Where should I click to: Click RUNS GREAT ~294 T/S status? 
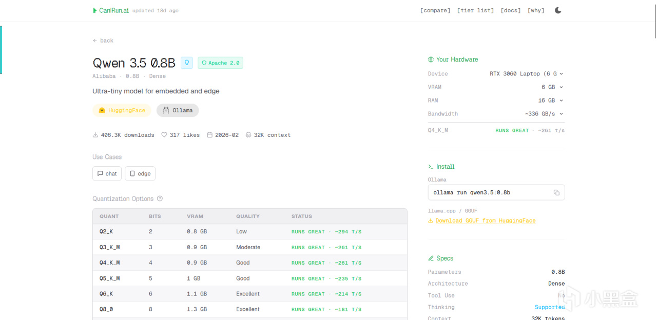coord(326,232)
